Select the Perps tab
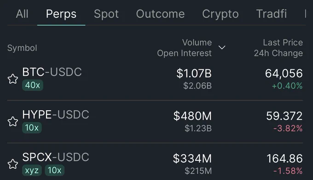This screenshot has width=313, height=180. point(61,14)
